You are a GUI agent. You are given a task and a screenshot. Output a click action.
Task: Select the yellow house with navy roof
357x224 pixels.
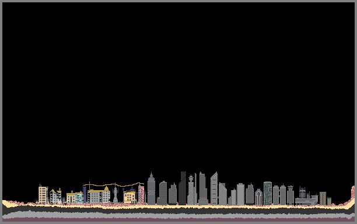pyautogui.click(x=129, y=196)
